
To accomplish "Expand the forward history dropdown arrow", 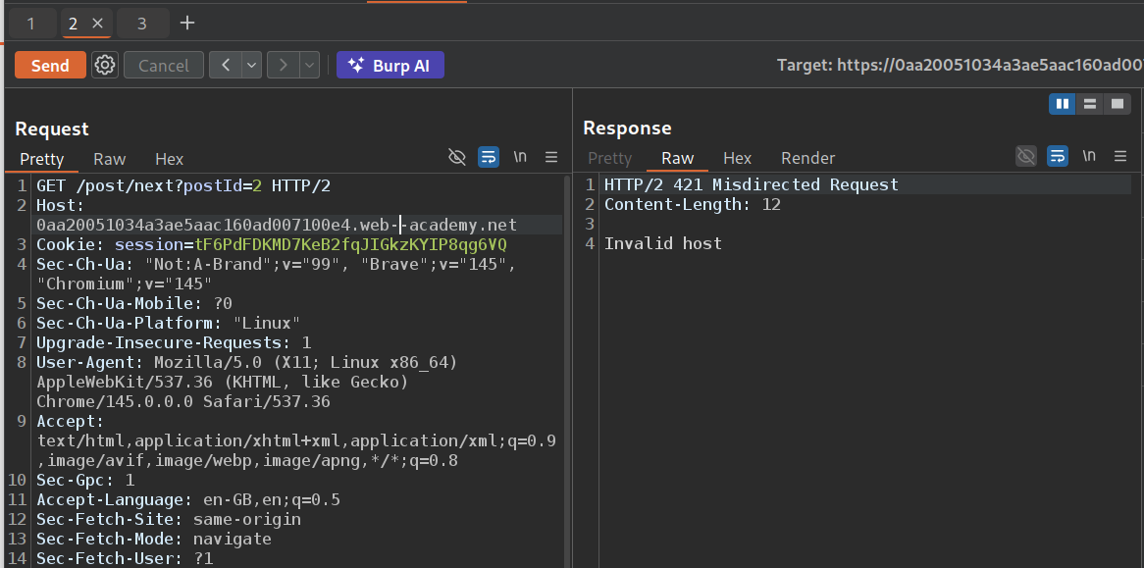I will (310, 66).
